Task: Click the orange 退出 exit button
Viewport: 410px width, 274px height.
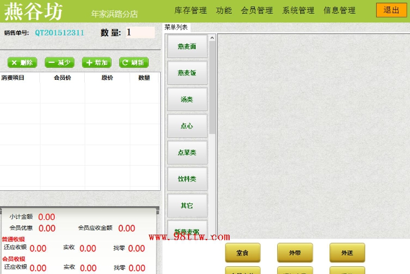Action: click(391, 10)
